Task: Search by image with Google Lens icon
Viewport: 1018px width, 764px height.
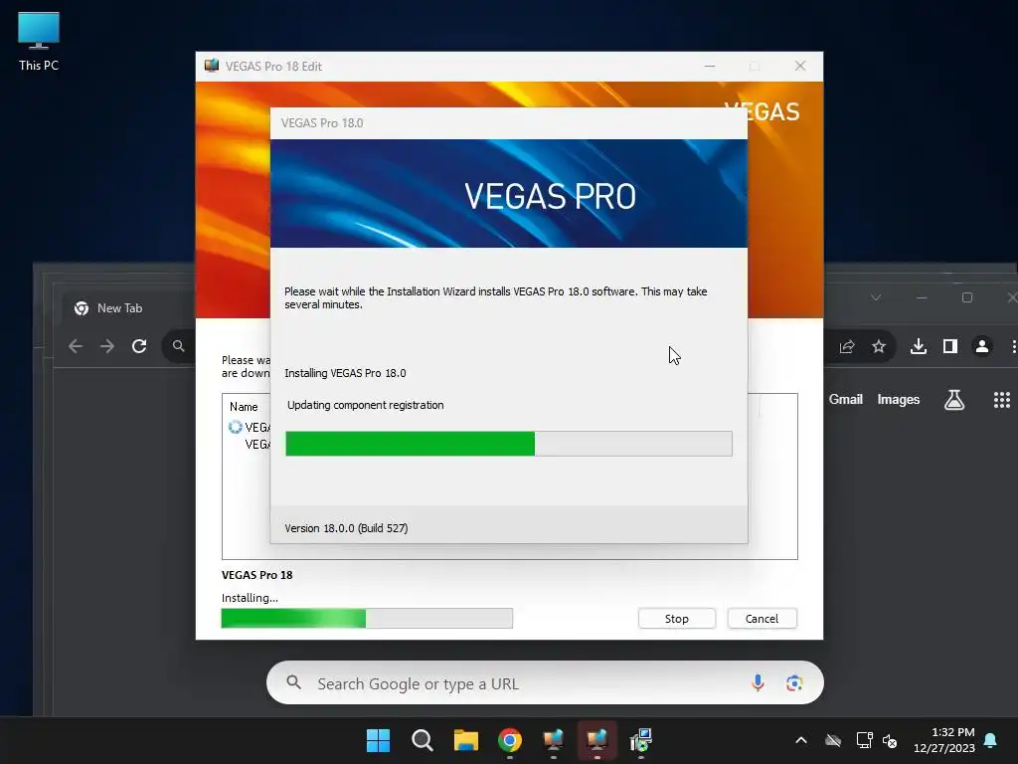Action: point(794,682)
